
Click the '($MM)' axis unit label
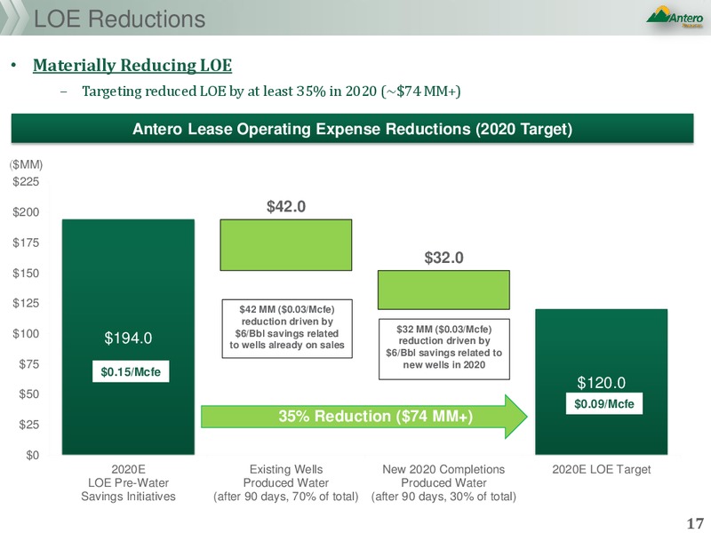pyautogui.click(x=27, y=164)
